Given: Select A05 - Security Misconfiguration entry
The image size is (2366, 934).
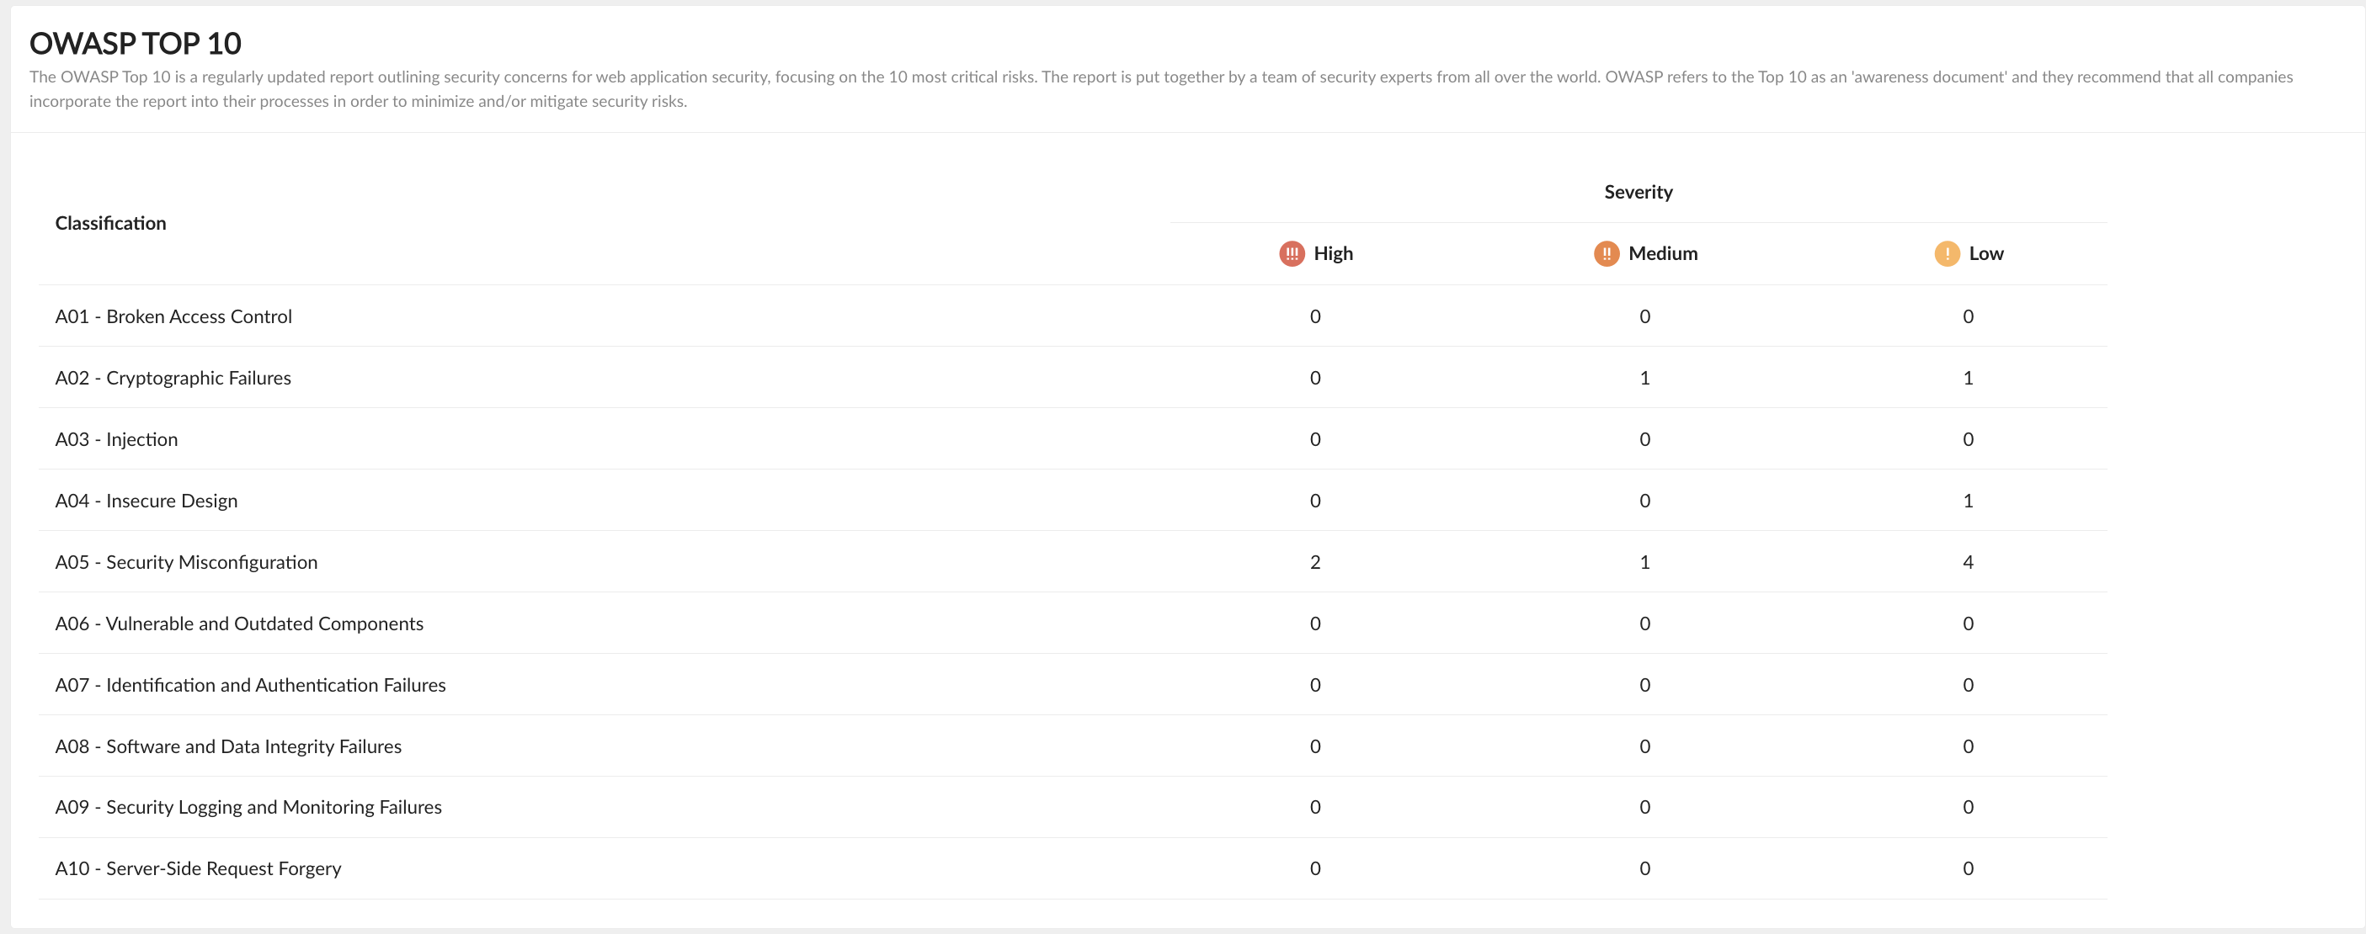Looking at the screenshot, I should point(186,562).
